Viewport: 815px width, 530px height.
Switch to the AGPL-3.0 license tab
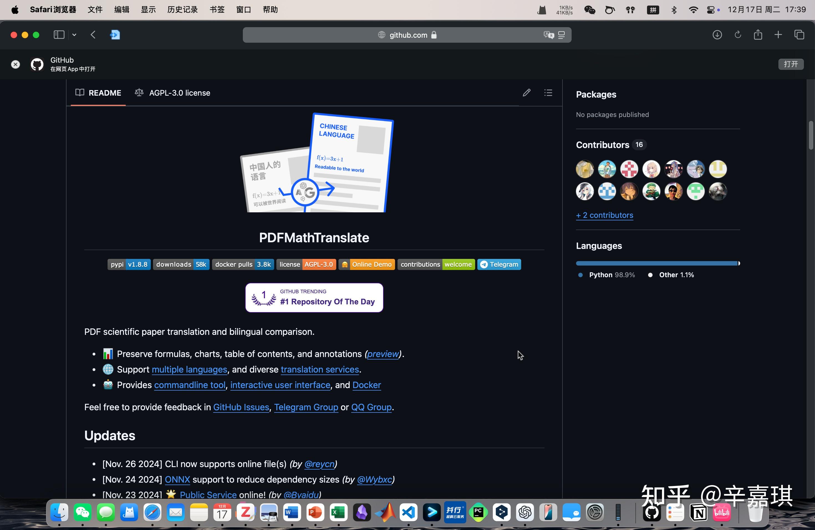[x=173, y=93]
